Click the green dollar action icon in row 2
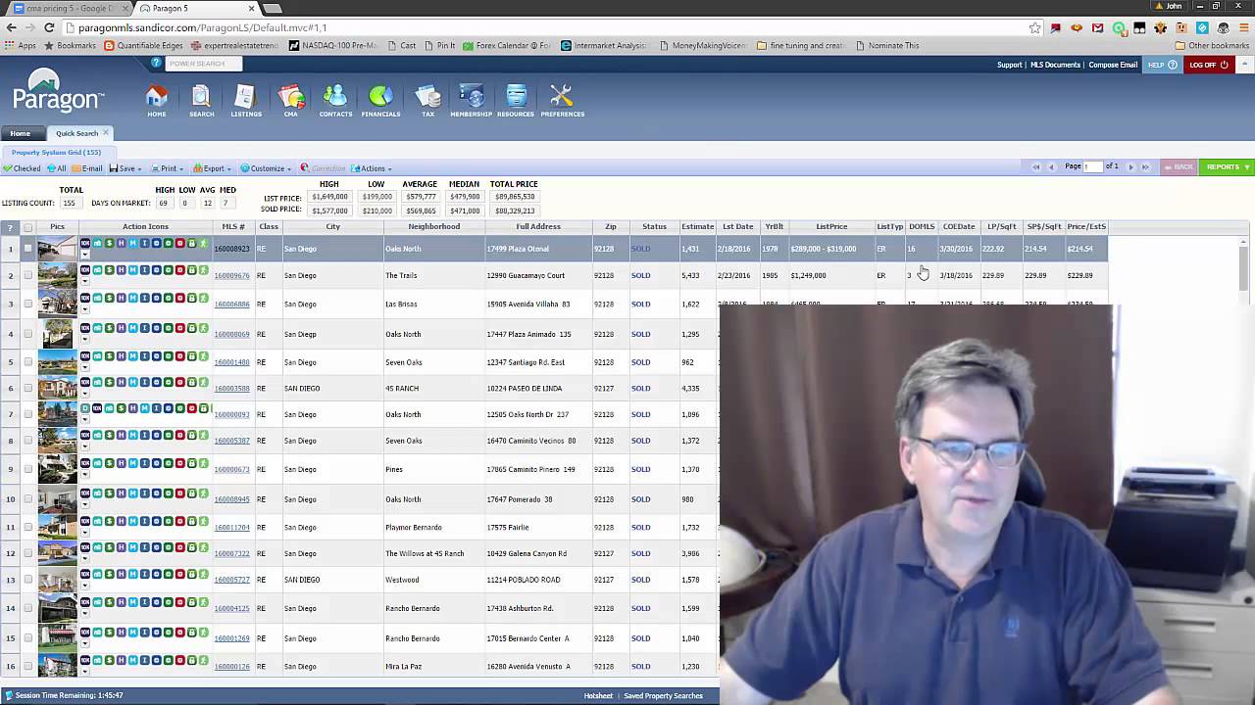The image size is (1255, 705). [x=109, y=269]
